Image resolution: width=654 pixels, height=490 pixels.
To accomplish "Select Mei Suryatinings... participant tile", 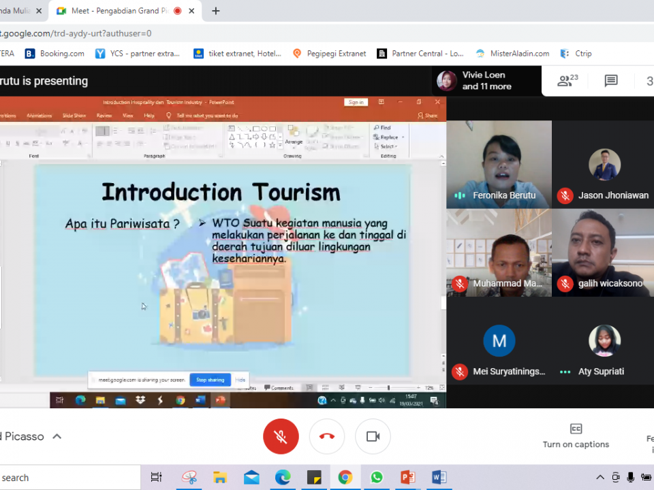I will [x=499, y=341].
